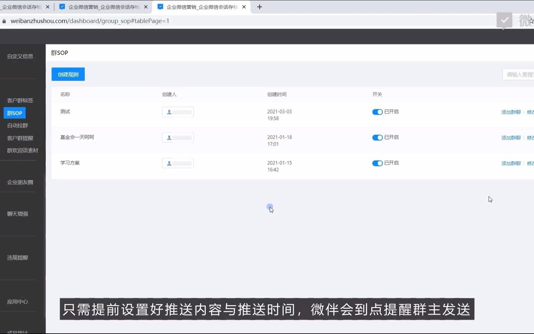Open 自动拉群 in the sidebar

coord(17,125)
